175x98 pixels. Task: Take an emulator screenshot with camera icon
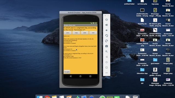106,46
